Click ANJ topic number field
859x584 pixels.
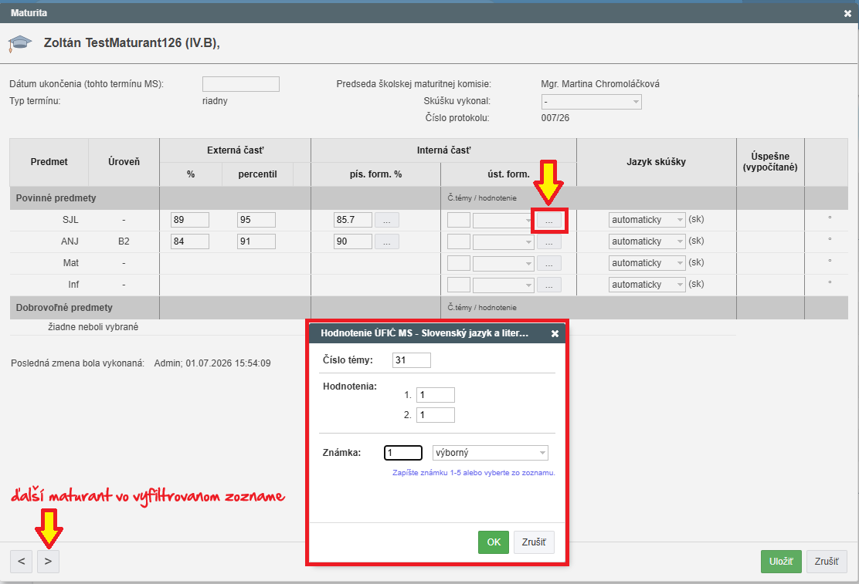coord(459,241)
